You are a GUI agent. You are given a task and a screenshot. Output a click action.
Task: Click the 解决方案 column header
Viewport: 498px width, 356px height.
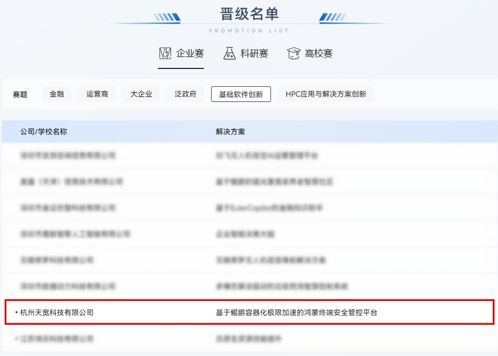[x=230, y=131]
